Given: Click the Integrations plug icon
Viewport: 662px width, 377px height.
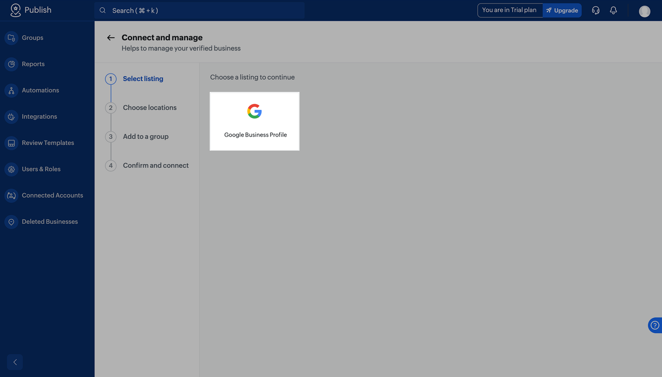Looking at the screenshot, I should pyautogui.click(x=11, y=116).
